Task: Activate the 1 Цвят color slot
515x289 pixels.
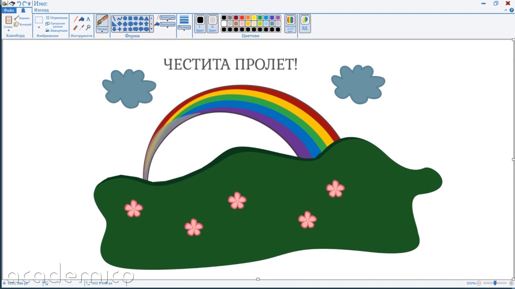Action: click(200, 24)
